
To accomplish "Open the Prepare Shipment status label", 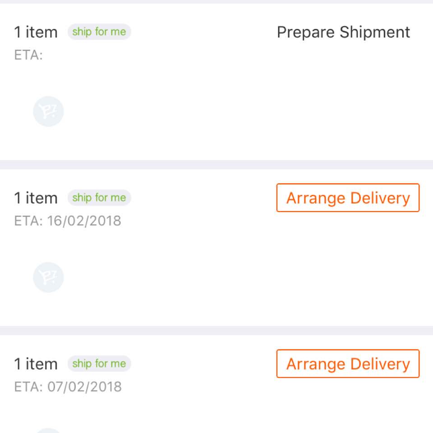I will [343, 32].
